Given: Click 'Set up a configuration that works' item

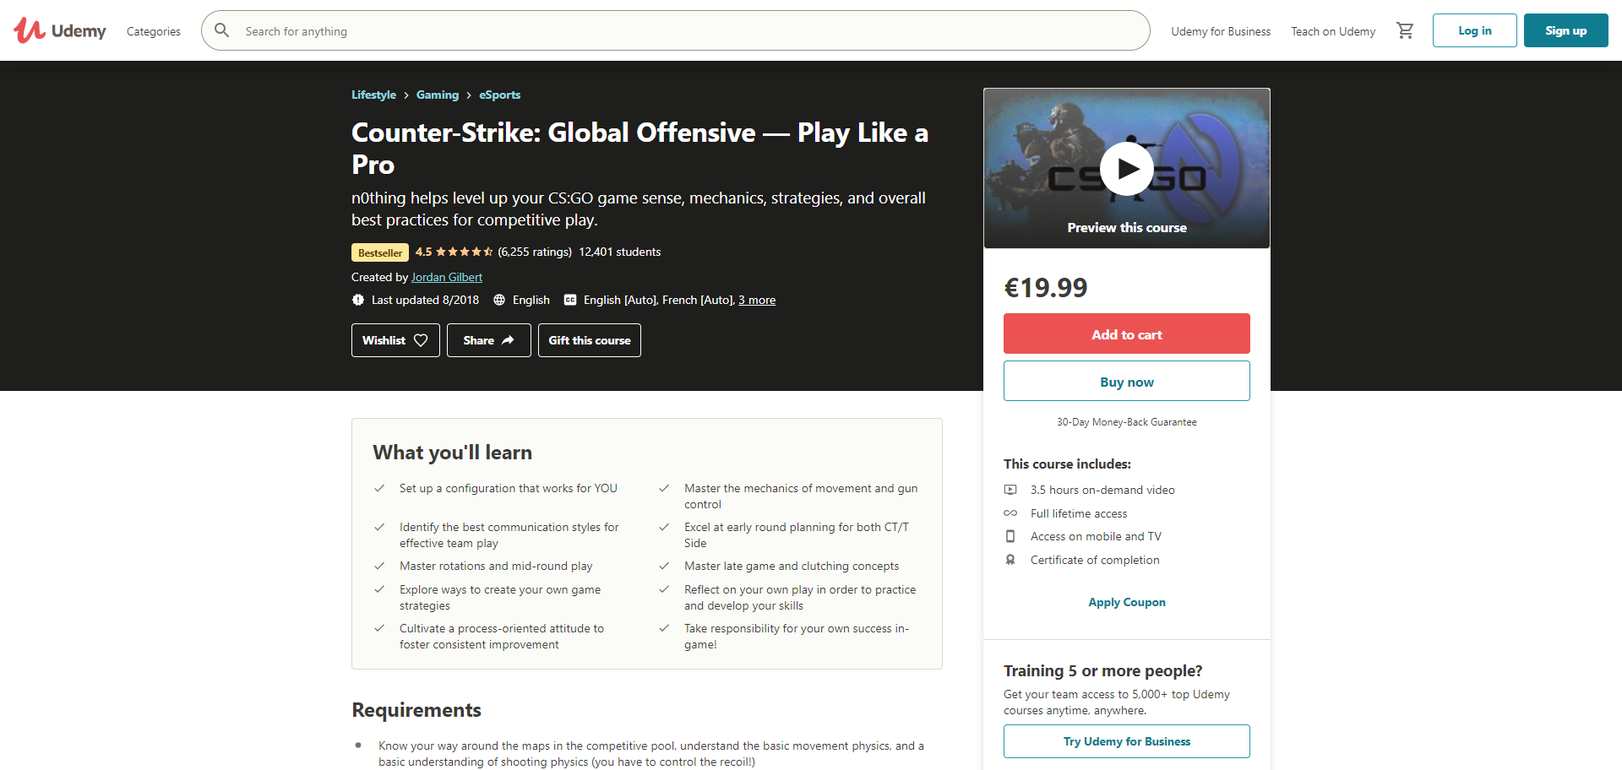Looking at the screenshot, I should (x=509, y=488).
